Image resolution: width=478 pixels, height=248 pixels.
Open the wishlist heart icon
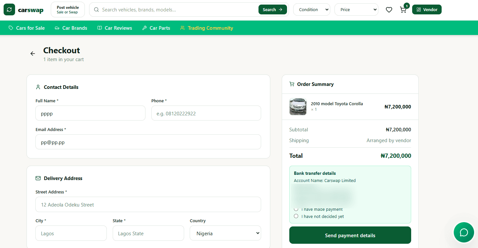click(x=389, y=10)
